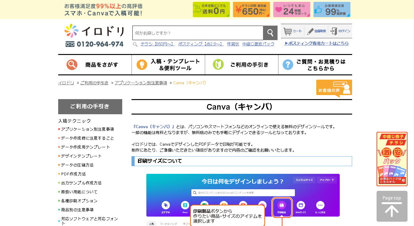Open sidebar データ作成時に注意すること

click(x=88, y=138)
